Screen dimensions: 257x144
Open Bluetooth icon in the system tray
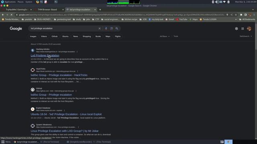click(x=213, y=2)
